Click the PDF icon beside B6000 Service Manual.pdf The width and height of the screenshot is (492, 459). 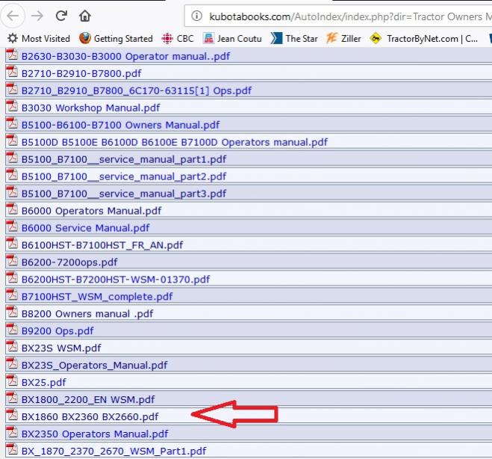[x=12, y=227]
